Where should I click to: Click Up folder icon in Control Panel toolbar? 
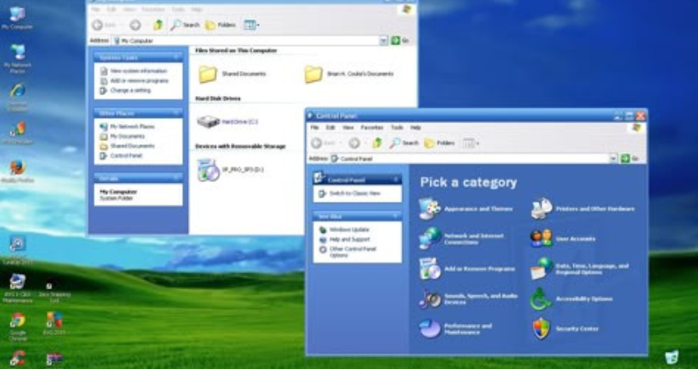pyautogui.click(x=377, y=143)
